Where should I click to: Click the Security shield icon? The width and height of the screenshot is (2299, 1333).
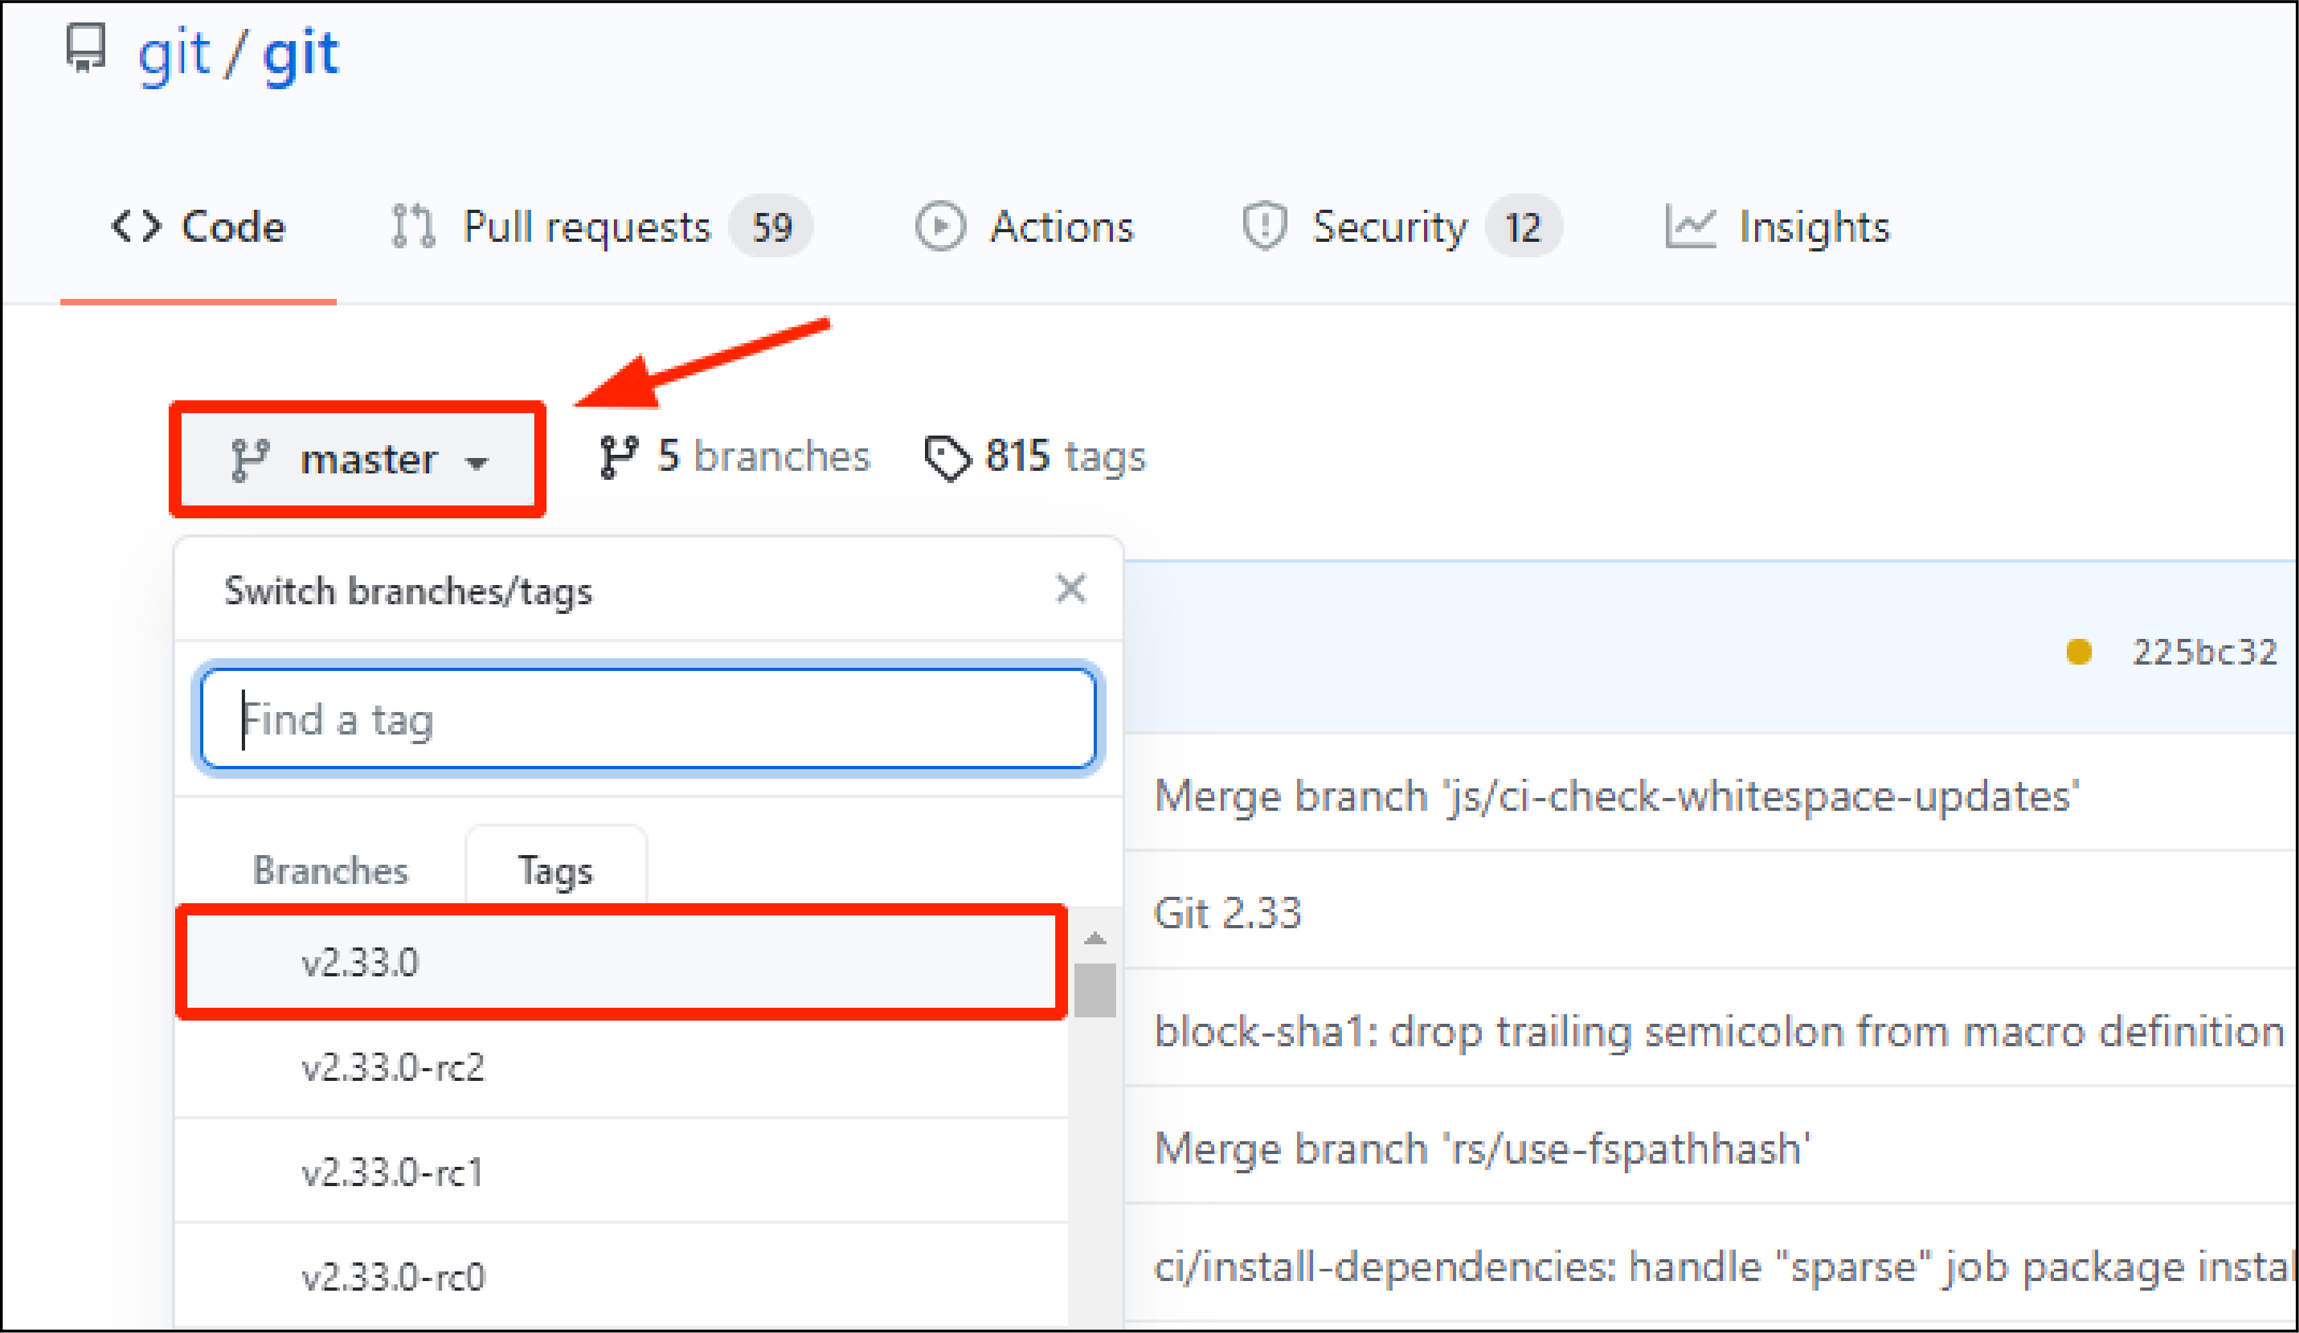click(x=1264, y=226)
